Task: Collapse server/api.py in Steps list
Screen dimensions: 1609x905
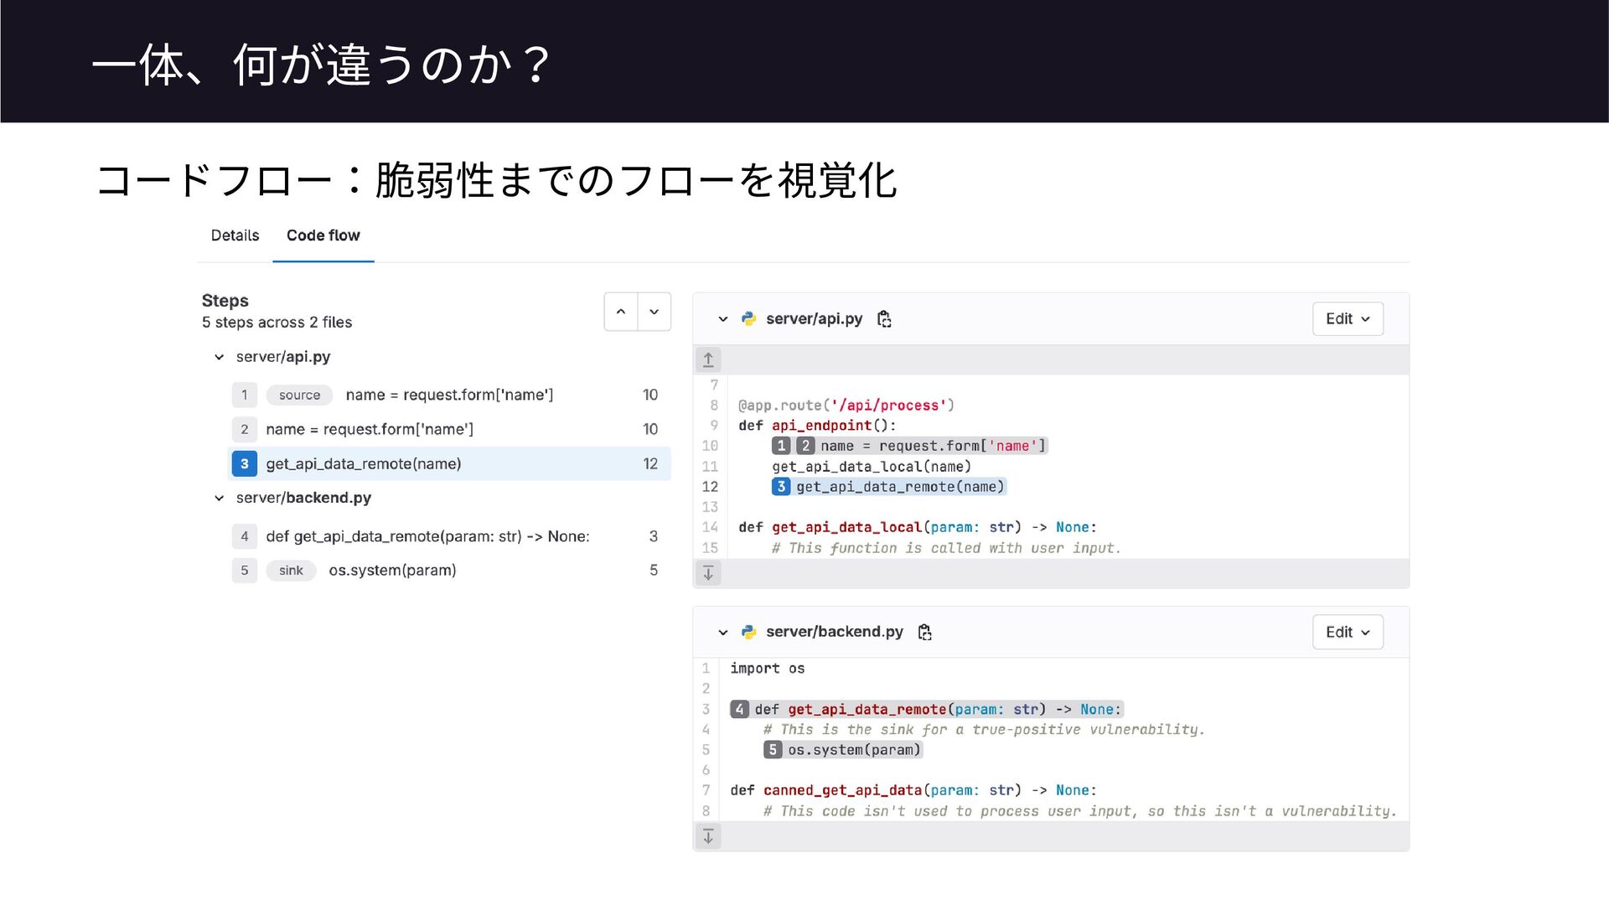Action: coord(220,357)
